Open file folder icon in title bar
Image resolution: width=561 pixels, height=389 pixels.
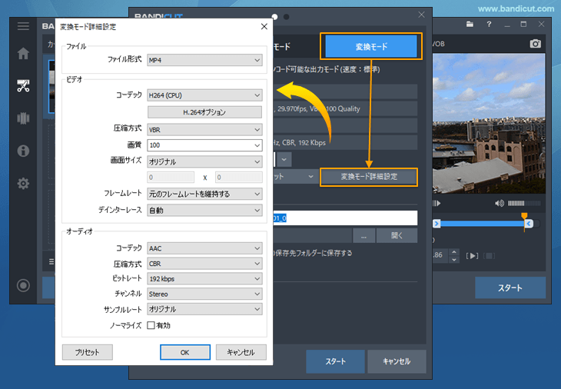(x=470, y=24)
